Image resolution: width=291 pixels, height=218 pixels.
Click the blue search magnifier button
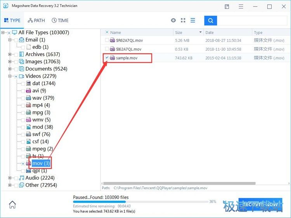tap(210, 21)
